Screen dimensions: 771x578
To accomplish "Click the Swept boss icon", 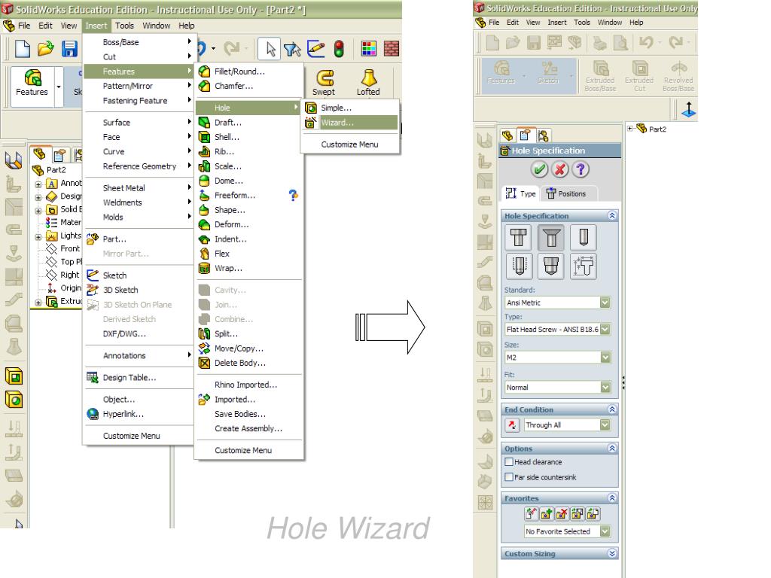I will point(324,82).
